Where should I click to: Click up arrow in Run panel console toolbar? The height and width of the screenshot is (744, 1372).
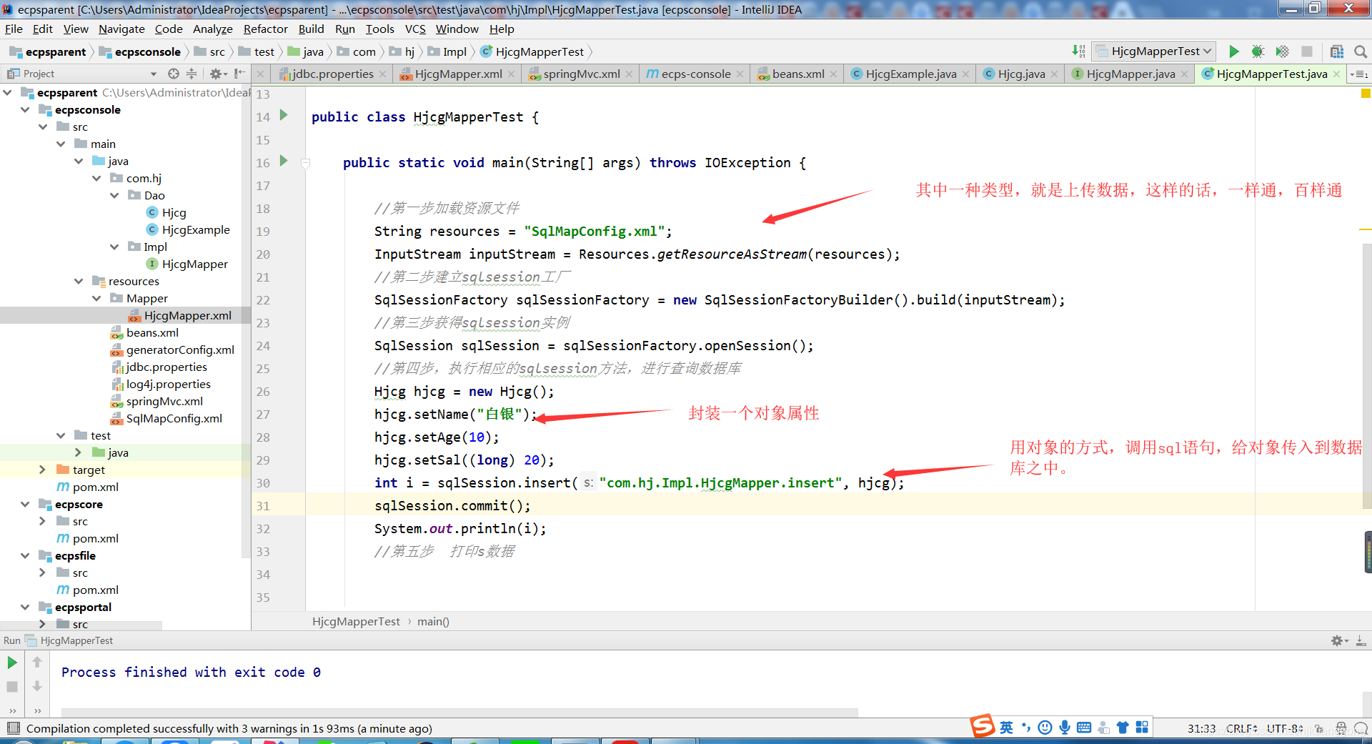coord(37,663)
